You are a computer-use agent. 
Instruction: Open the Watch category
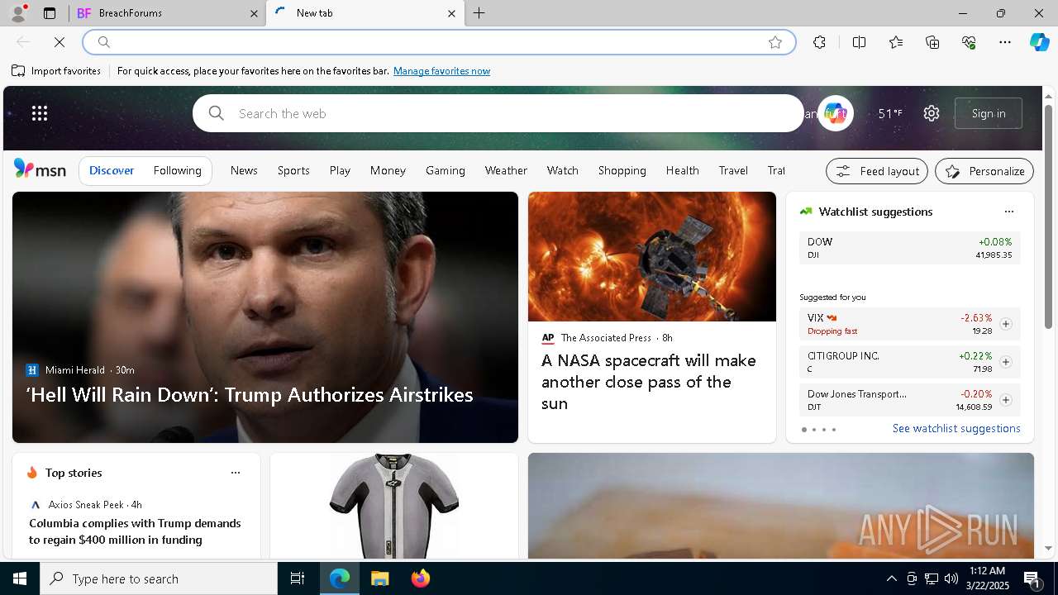562,170
